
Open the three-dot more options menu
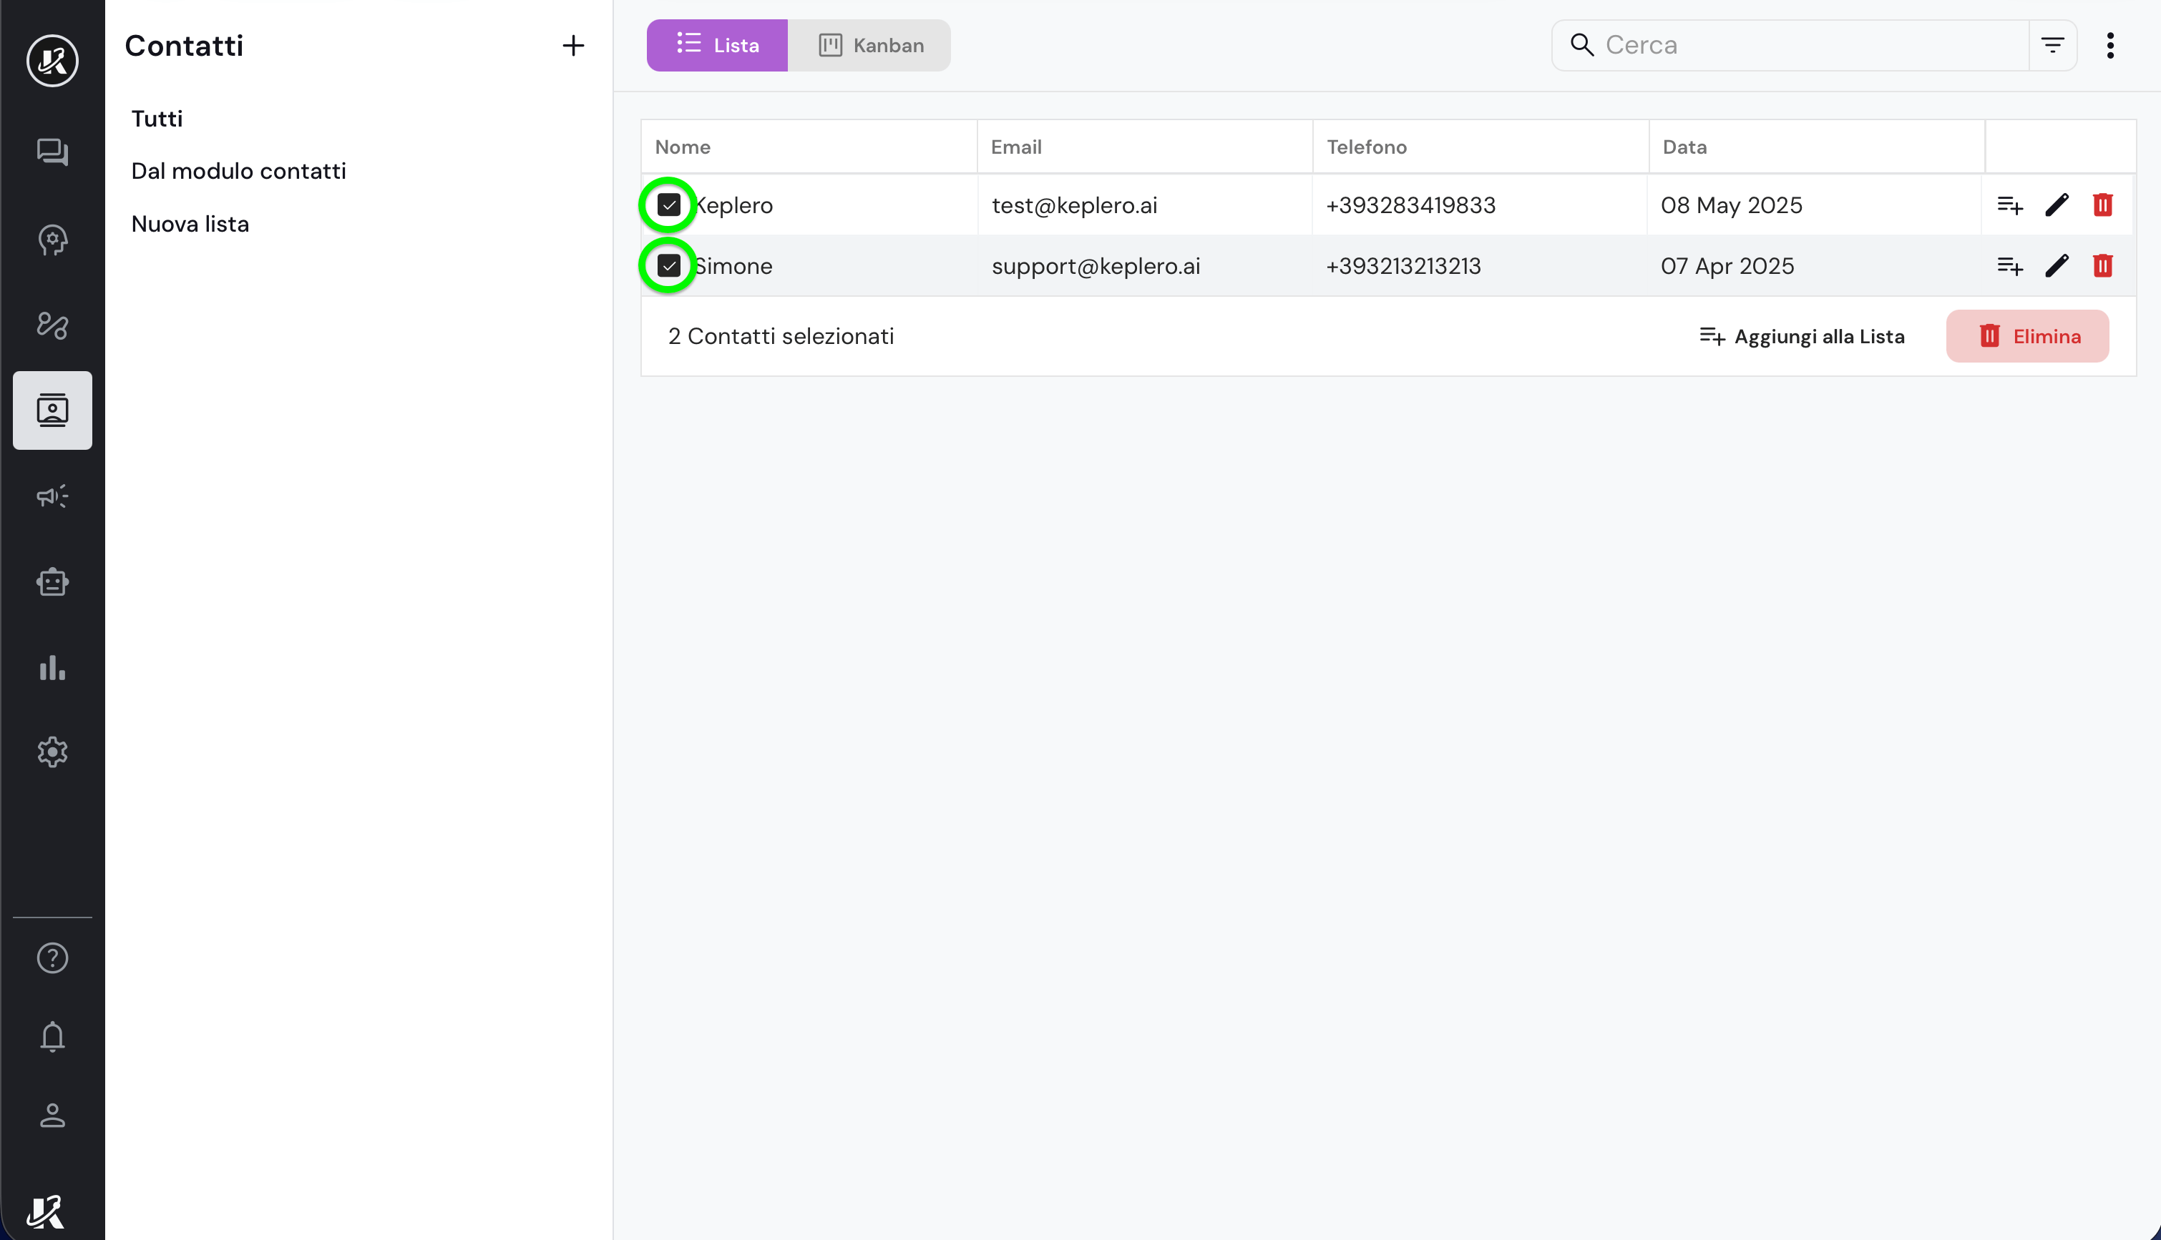[x=2110, y=45]
